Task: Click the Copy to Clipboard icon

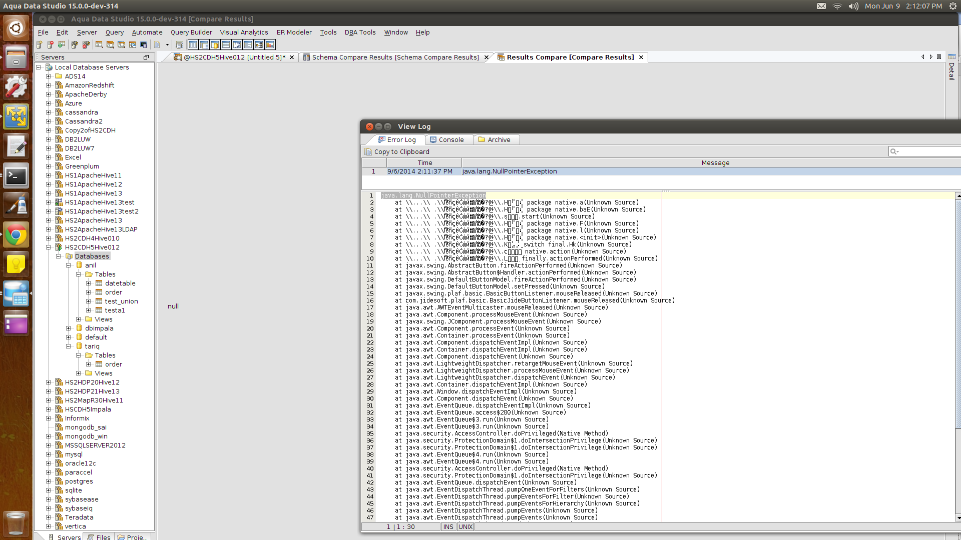Action: coord(368,152)
